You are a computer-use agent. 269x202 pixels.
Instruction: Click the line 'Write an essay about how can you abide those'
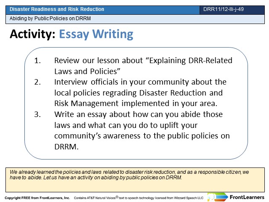(138, 114)
